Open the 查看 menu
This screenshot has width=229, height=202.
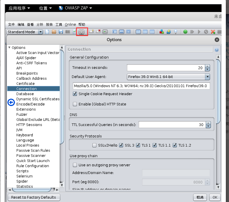[x=30, y=25]
